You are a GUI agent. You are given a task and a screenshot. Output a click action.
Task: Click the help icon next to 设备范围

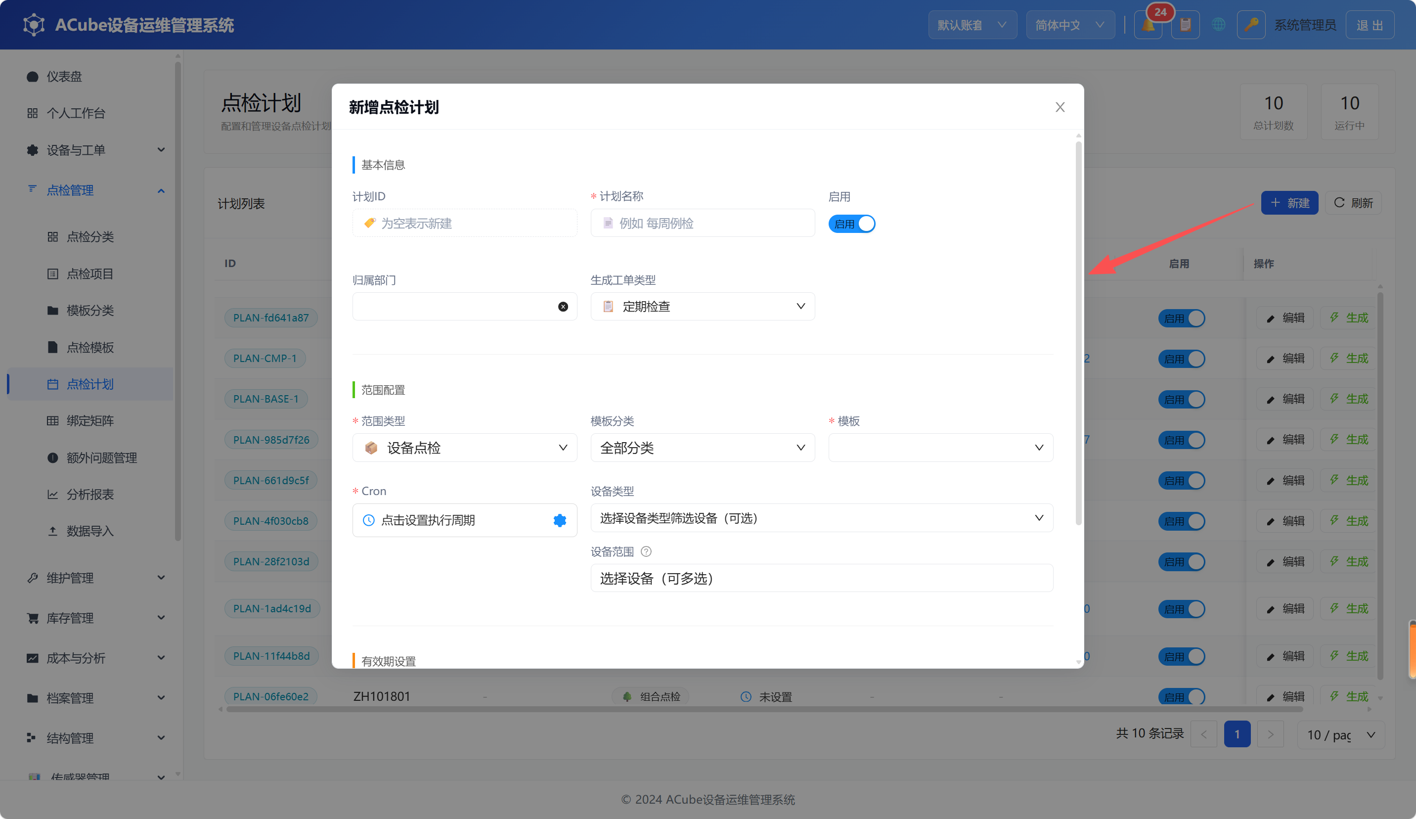[x=646, y=551]
